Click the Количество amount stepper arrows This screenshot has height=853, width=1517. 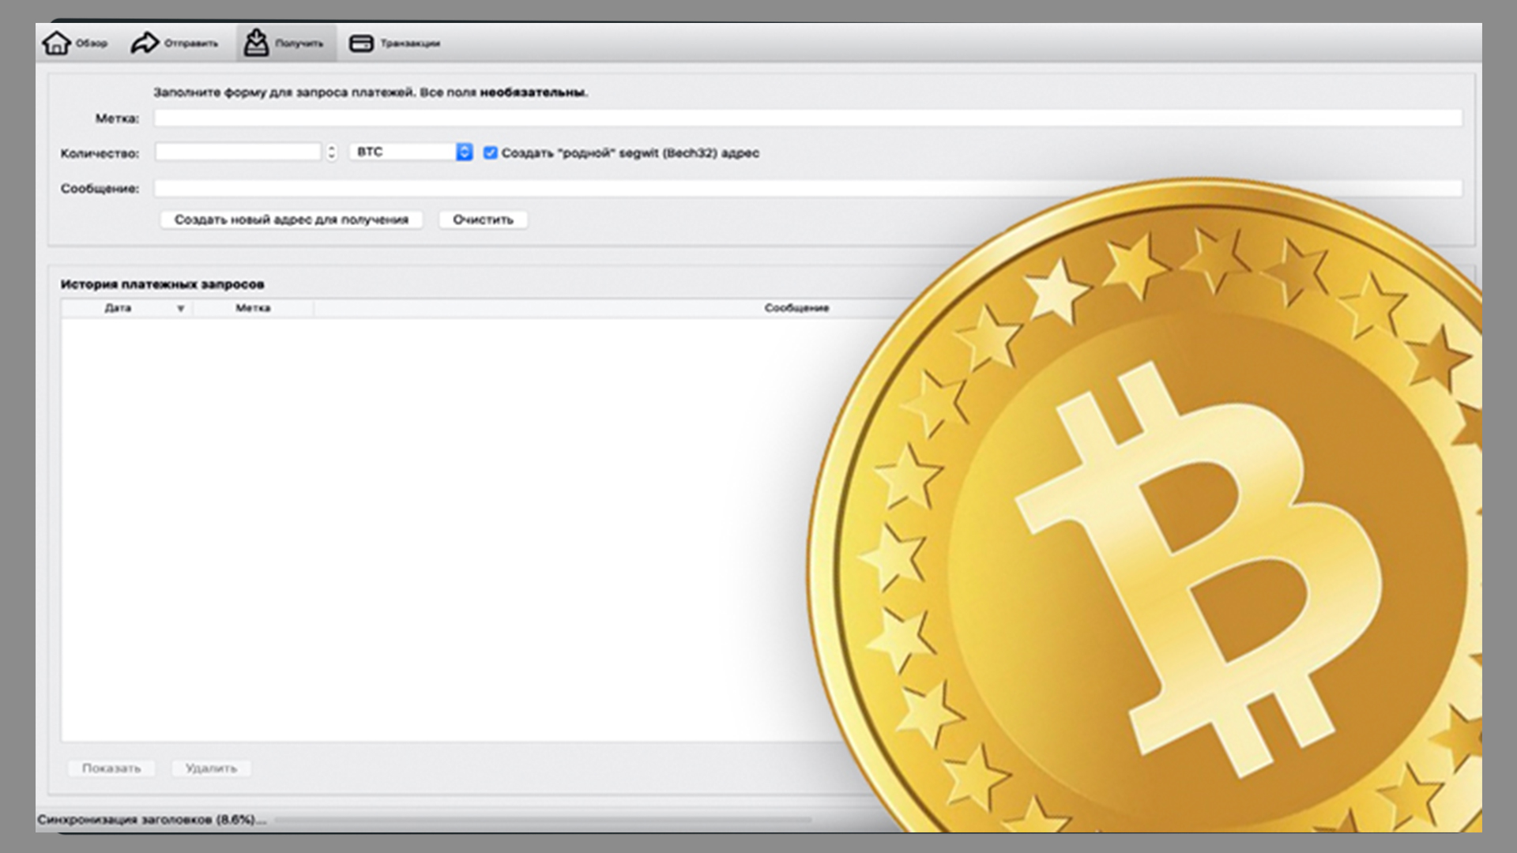[x=332, y=152]
